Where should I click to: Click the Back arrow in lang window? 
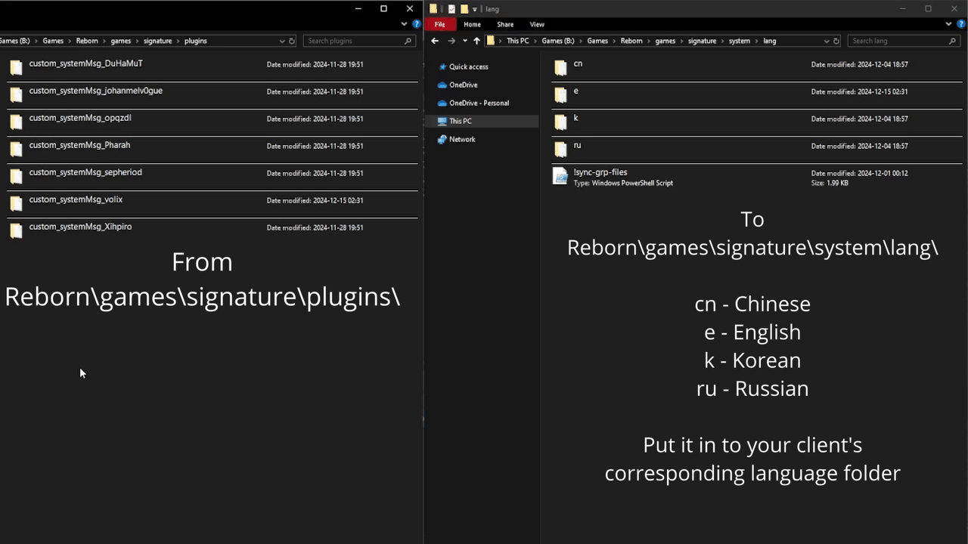point(435,41)
